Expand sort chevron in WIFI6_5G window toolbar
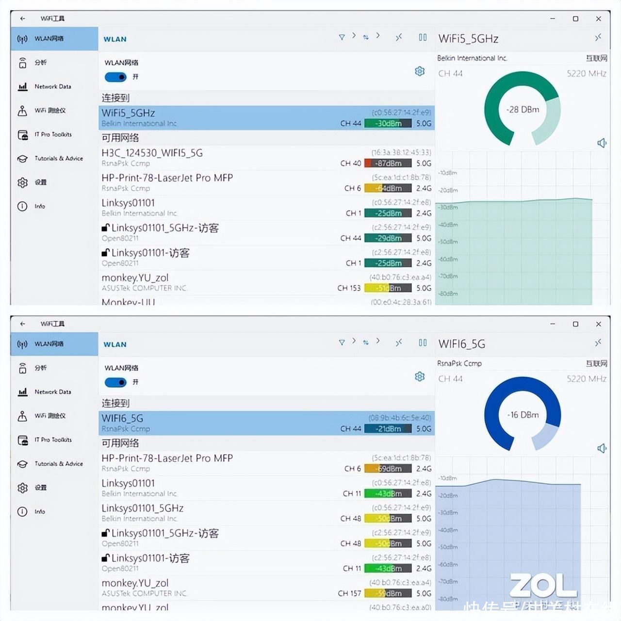This screenshot has width=621, height=621. (x=377, y=341)
